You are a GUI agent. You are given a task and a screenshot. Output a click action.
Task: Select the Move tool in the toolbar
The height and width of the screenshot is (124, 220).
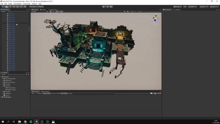(x=7, y=7)
